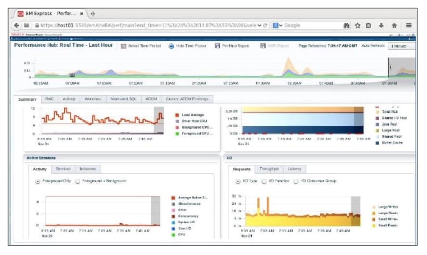
Task: Select the Foreground Only radio button
Action: coord(38,181)
